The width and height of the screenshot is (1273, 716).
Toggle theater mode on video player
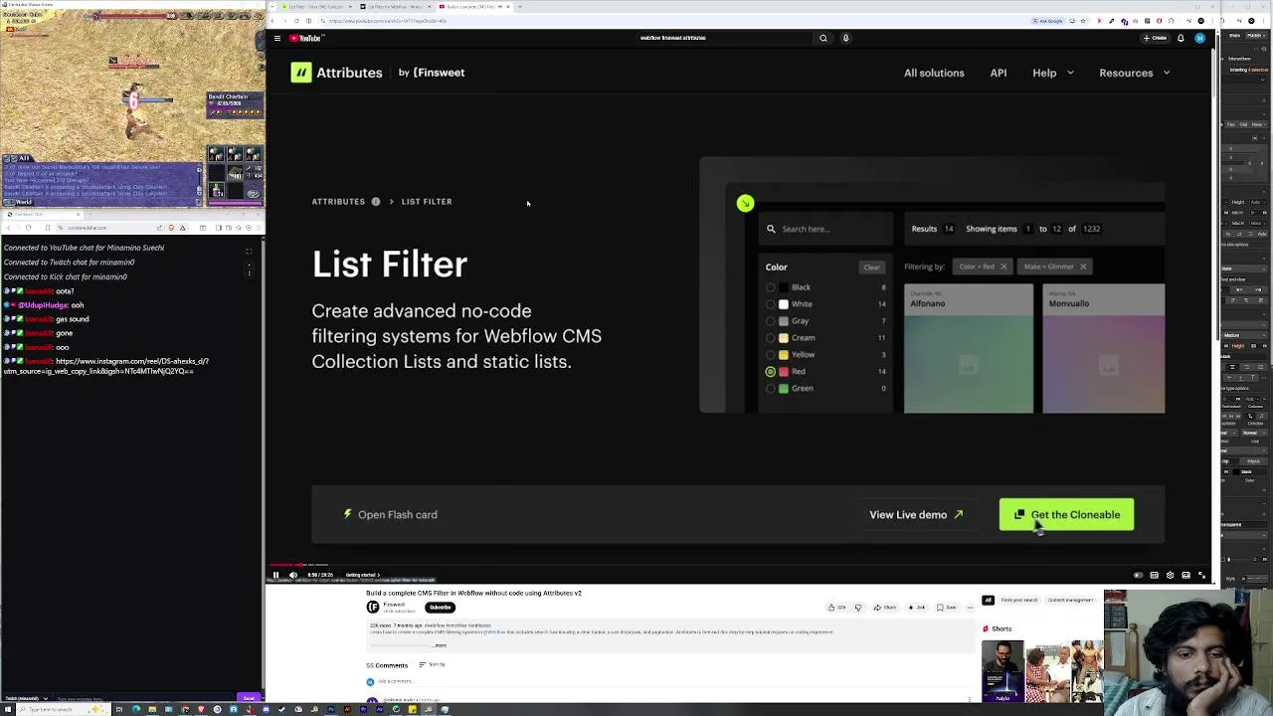1185,575
